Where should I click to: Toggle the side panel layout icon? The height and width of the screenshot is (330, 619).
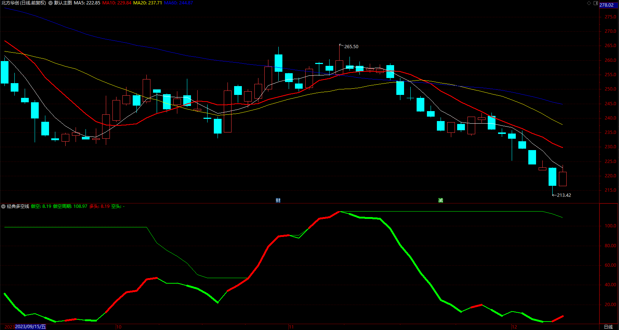pyautogui.click(x=596, y=3)
